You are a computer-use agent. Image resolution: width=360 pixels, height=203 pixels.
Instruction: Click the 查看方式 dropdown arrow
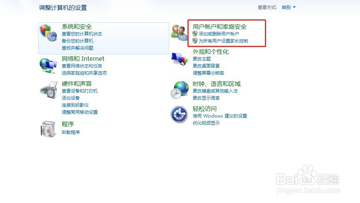pos(295,7)
